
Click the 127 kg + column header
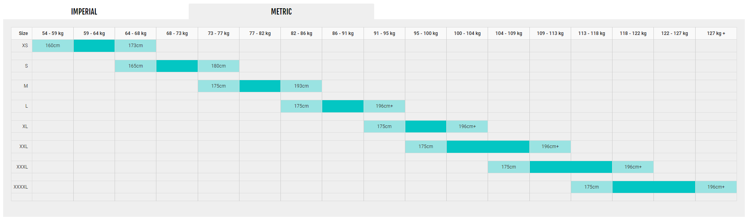pyautogui.click(x=716, y=33)
